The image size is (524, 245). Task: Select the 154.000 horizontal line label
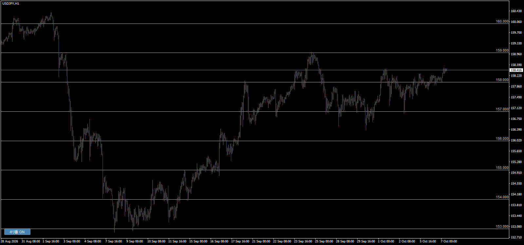[502, 197]
